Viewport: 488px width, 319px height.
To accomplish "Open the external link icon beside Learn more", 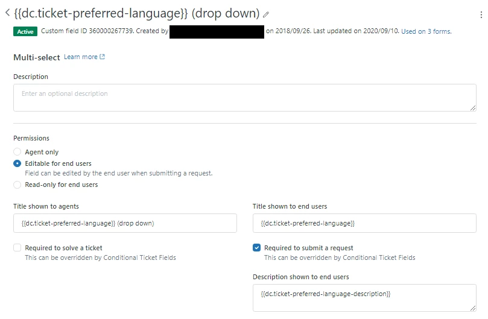I will click(102, 57).
